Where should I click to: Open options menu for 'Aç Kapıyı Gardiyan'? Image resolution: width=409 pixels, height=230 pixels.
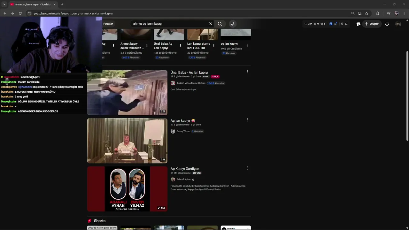point(247,168)
